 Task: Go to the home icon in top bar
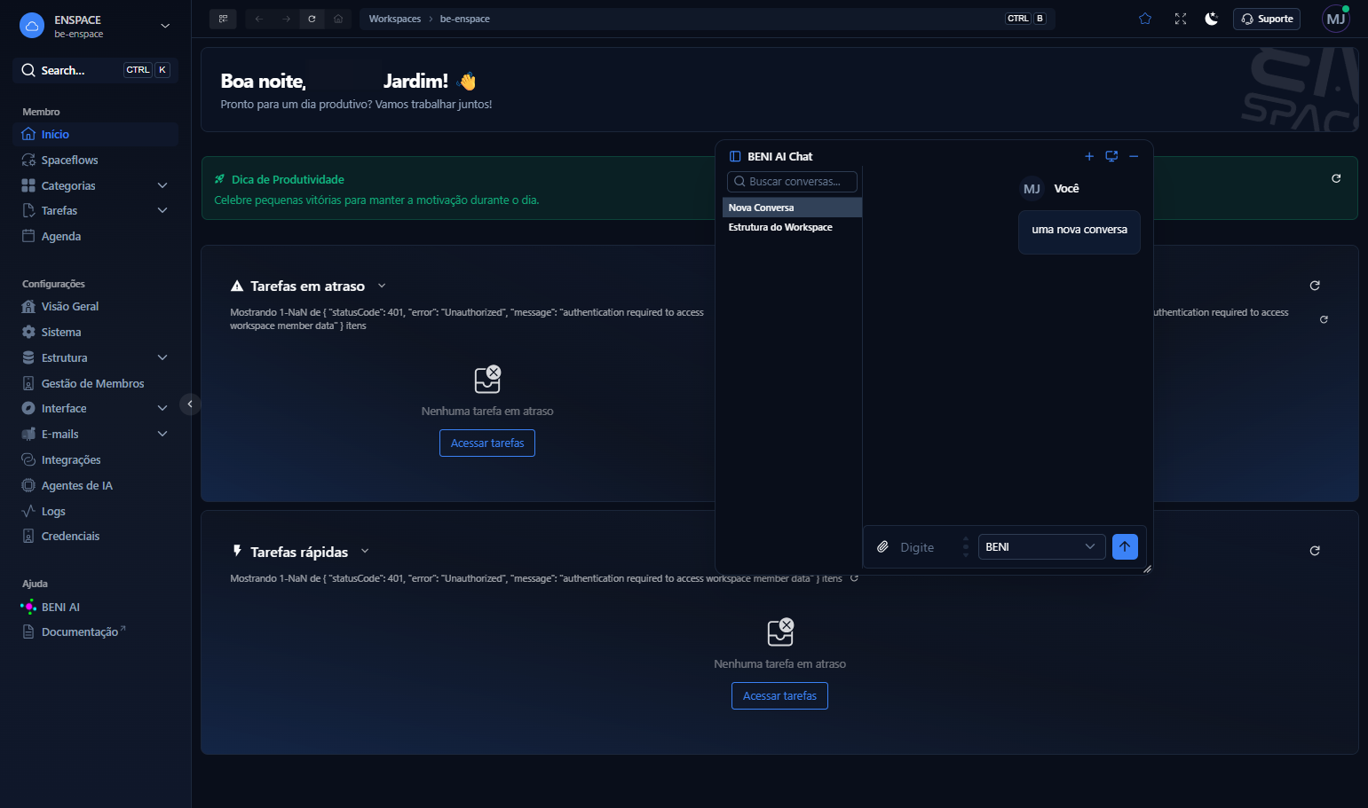[x=338, y=19]
